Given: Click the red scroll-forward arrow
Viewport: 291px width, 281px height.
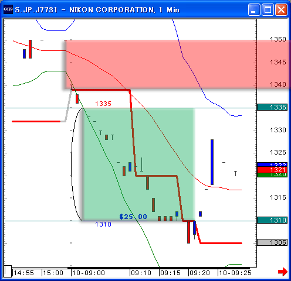Looking at the screenshot, I should point(283,272).
